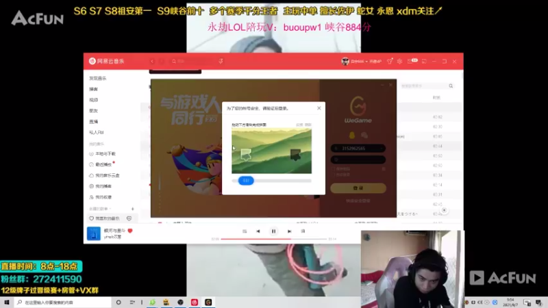Click the heartbeat mode icon beside 我喜欢的音乐

pos(129,218)
